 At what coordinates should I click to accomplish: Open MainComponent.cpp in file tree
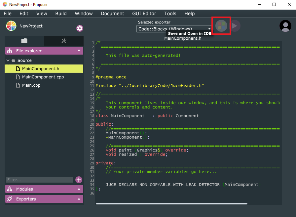coord(44,77)
